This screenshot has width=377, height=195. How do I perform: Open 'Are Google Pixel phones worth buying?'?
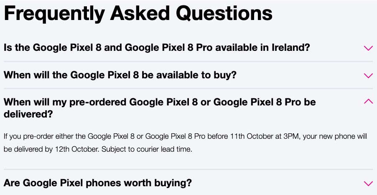97,183
